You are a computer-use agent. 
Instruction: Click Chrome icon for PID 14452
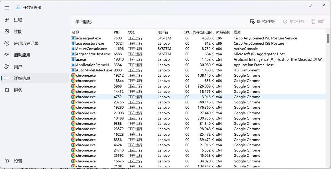[73, 92]
